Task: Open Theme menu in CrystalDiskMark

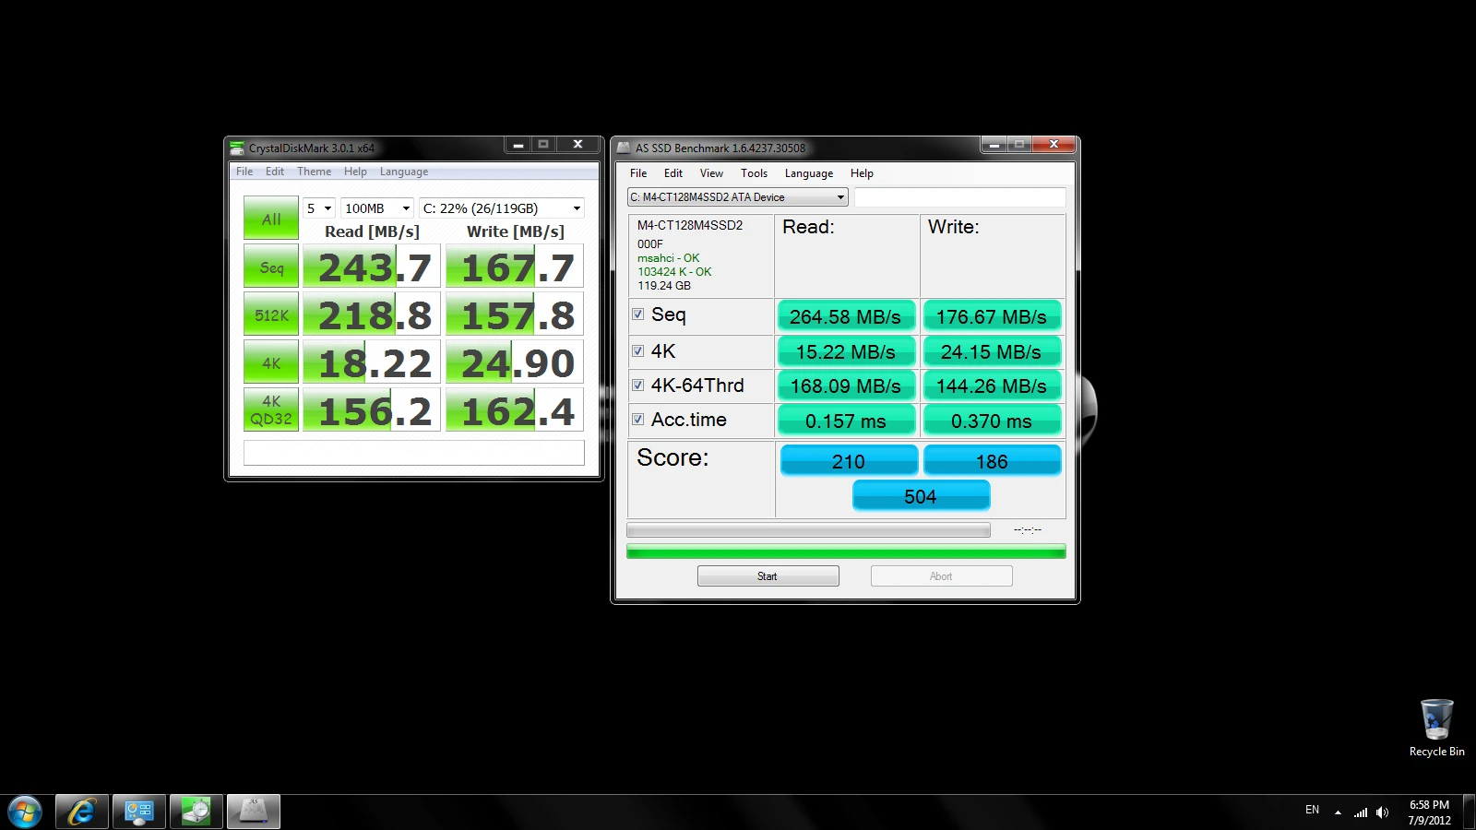Action: 314,172
